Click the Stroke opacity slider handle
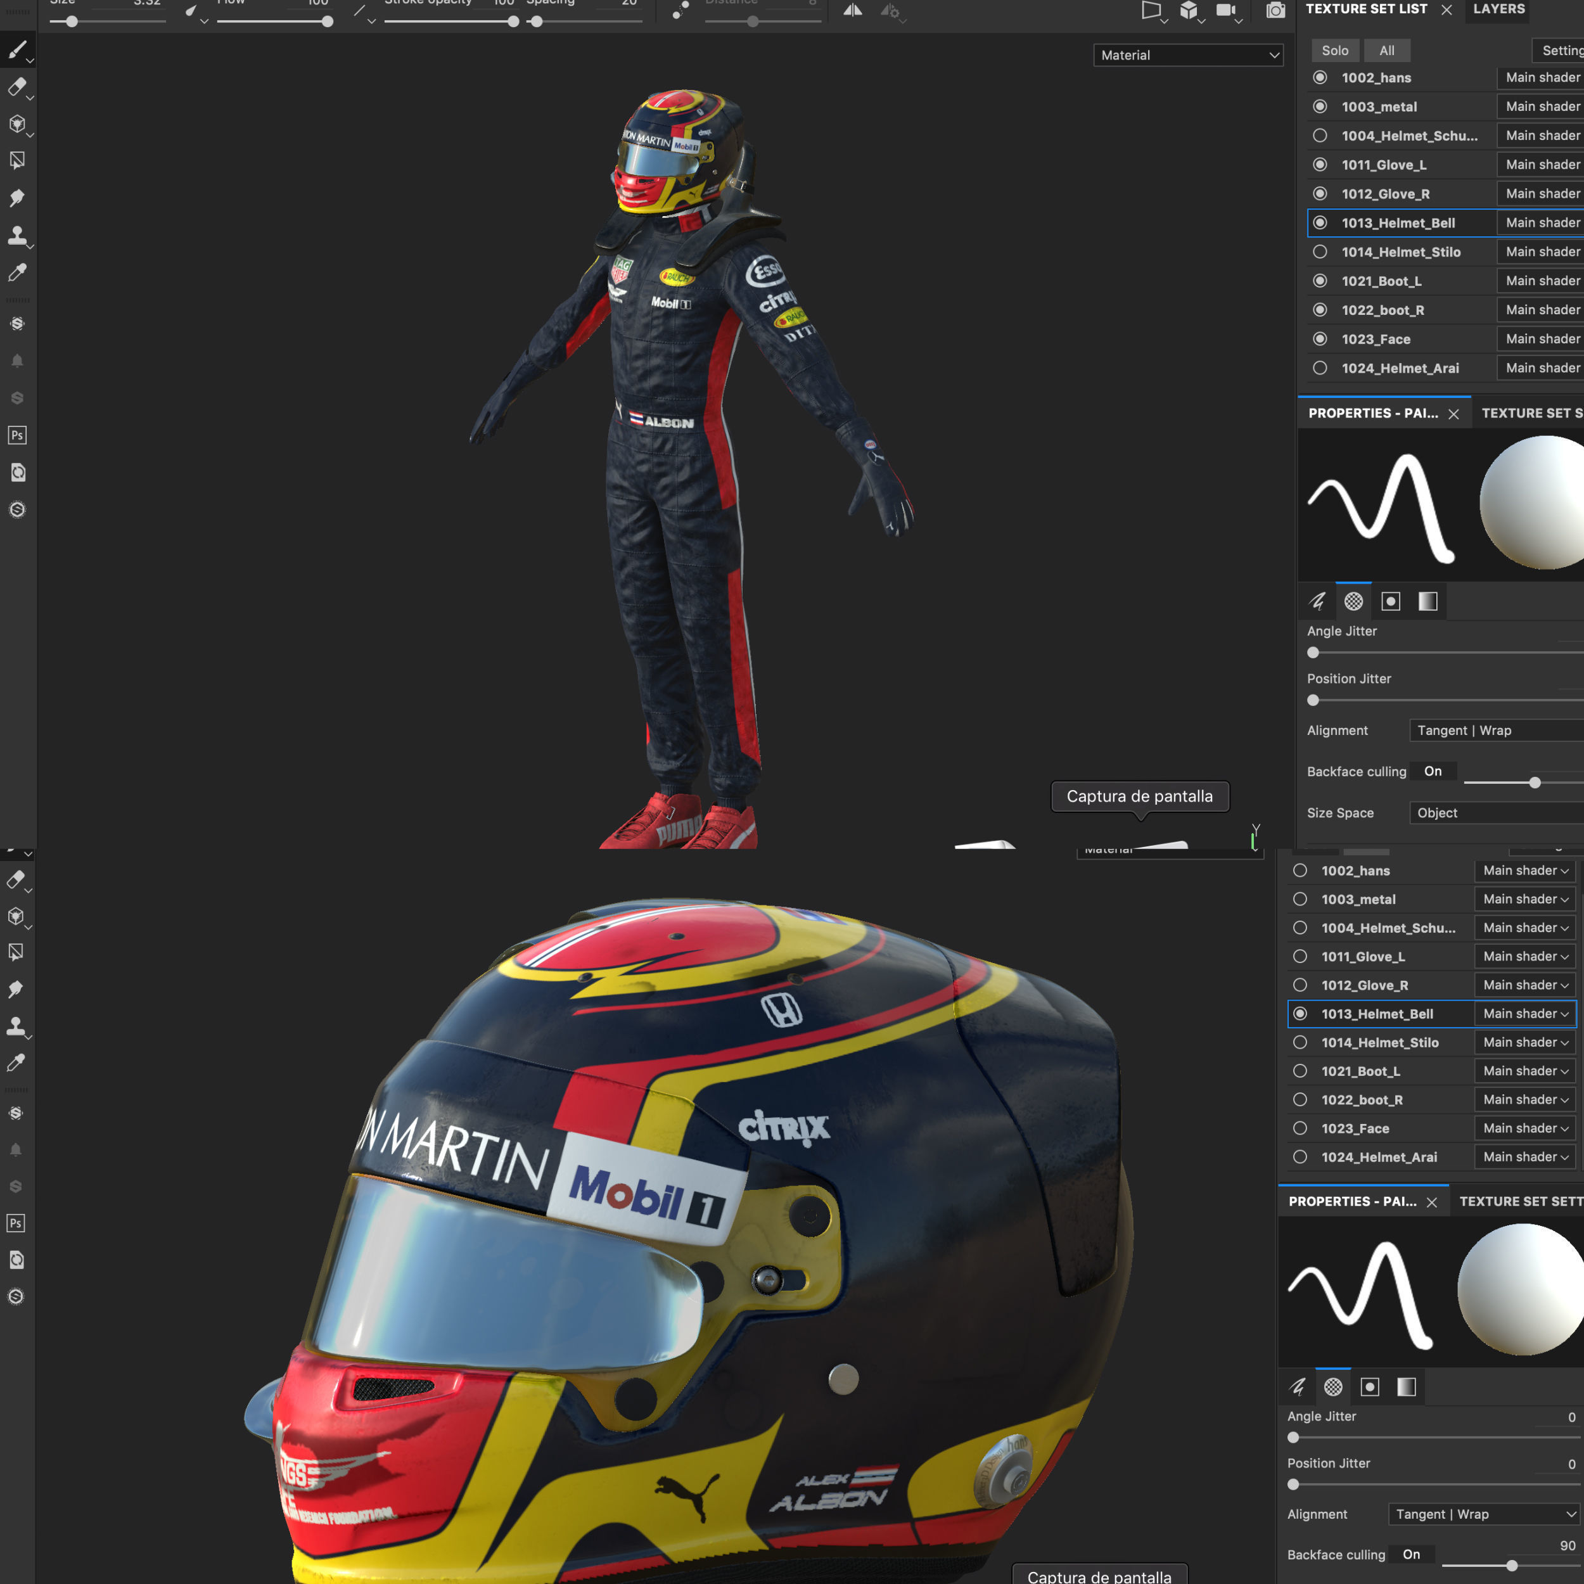The height and width of the screenshot is (1584, 1584). pyautogui.click(x=513, y=22)
